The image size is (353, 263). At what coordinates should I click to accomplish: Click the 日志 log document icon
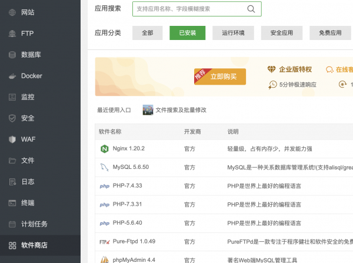point(12,182)
